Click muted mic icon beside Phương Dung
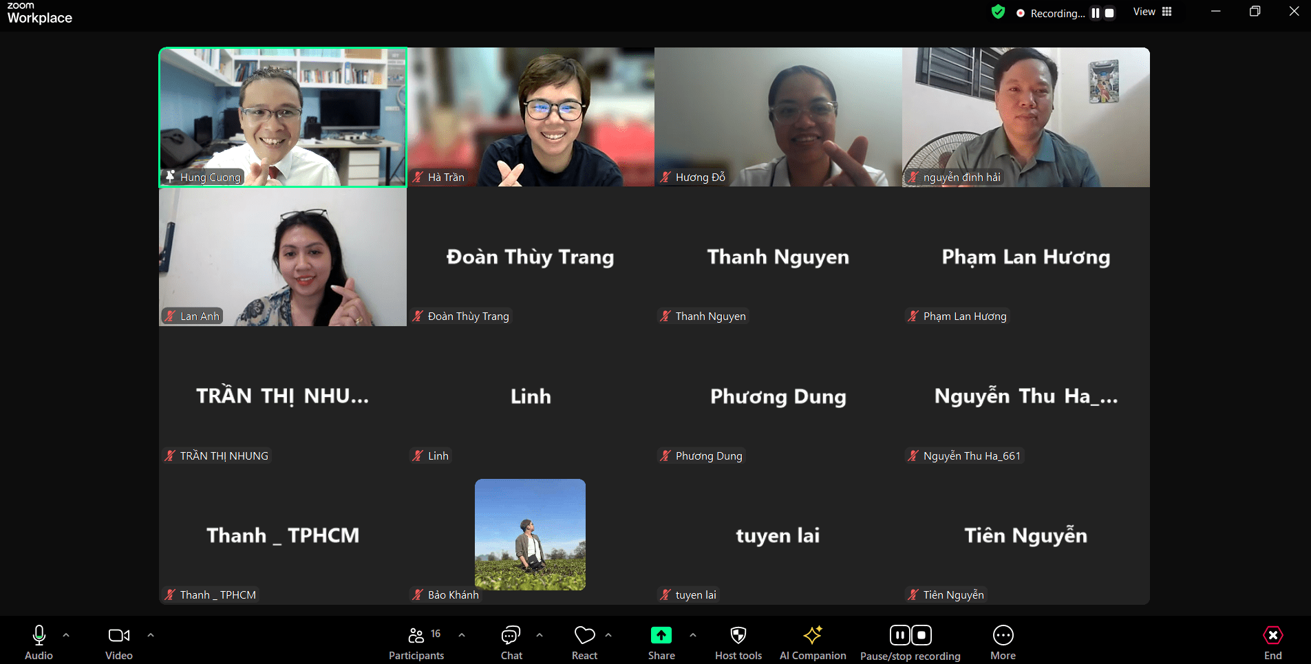1311x664 pixels. pos(665,456)
